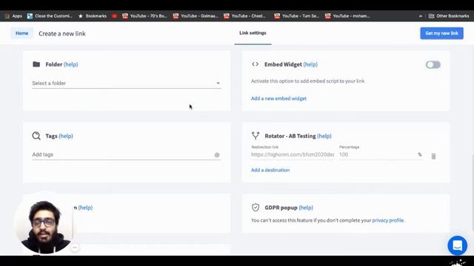
Task: Click the Rotator AB Testing fork icon
Action: (x=256, y=136)
